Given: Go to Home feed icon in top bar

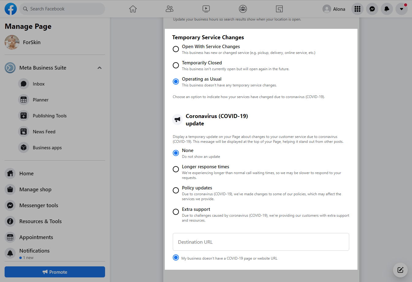Looking at the screenshot, I should click(133, 9).
